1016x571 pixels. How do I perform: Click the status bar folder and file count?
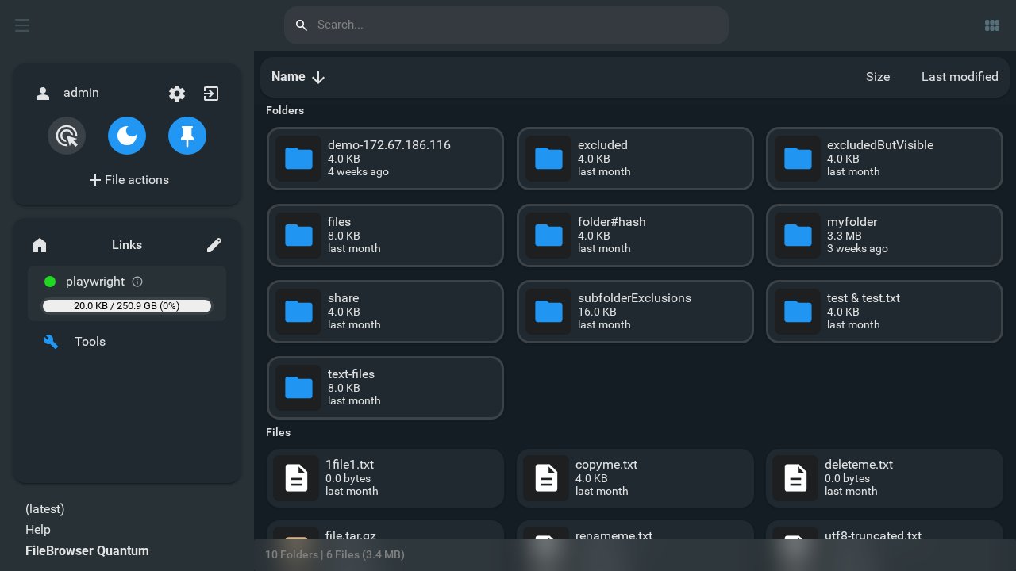click(335, 554)
